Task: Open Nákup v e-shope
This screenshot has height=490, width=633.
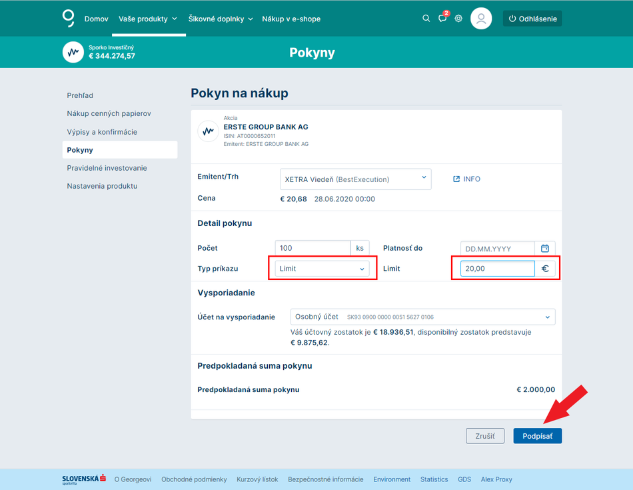Action: (291, 19)
